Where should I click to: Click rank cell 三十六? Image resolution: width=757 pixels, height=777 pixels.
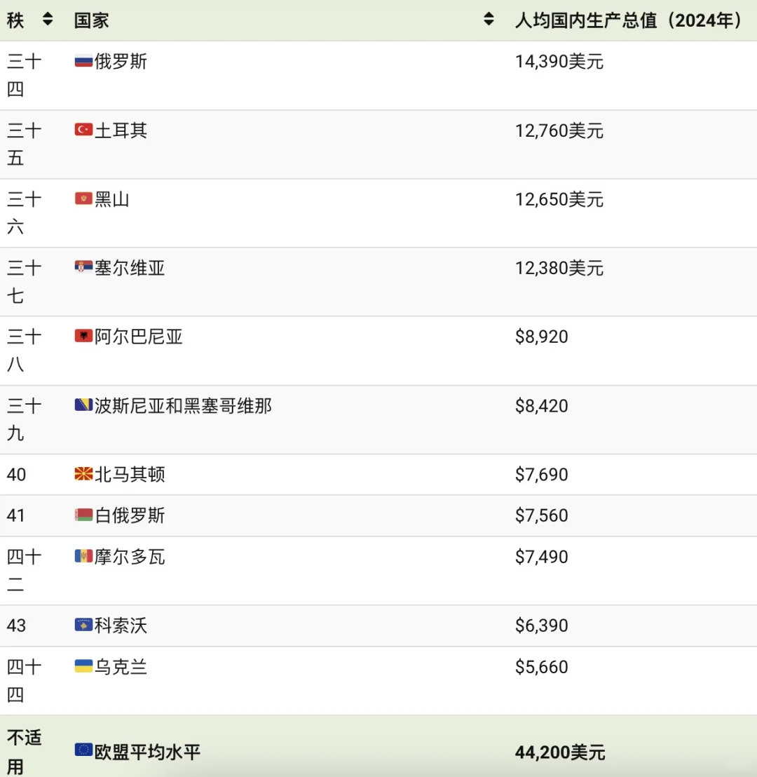pos(24,213)
